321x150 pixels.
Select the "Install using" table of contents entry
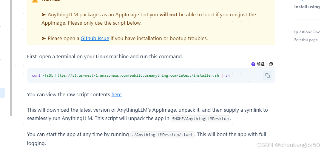click(x=307, y=7)
